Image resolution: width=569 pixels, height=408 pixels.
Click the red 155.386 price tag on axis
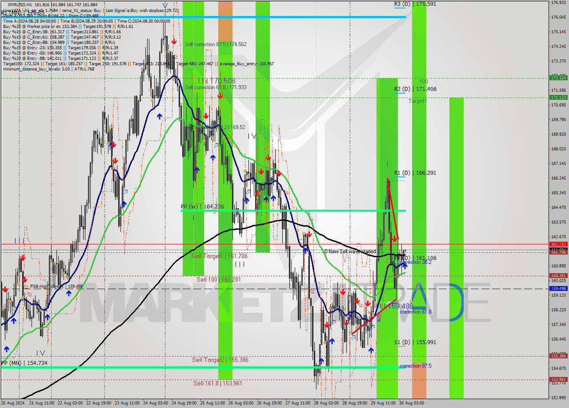pos(558,356)
